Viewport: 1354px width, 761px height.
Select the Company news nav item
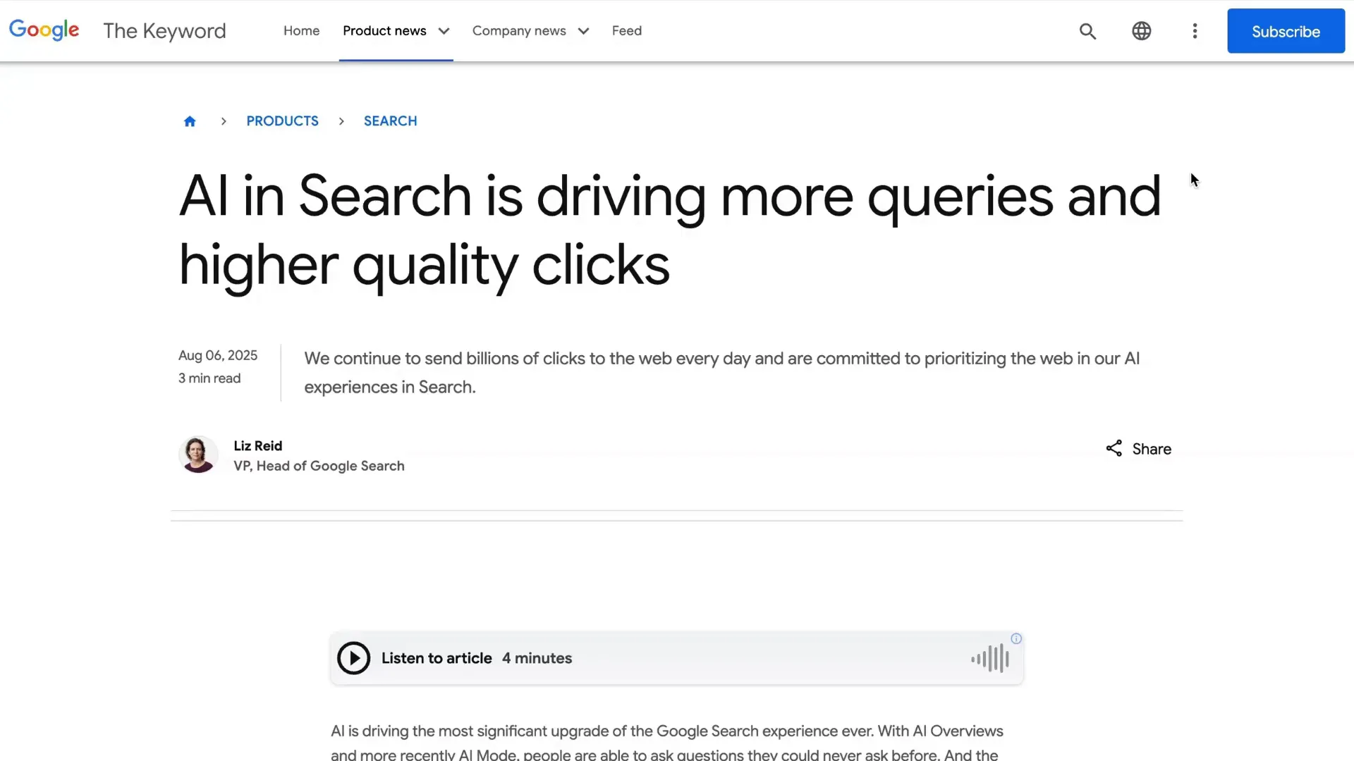pyautogui.click(x=519, y=31)
